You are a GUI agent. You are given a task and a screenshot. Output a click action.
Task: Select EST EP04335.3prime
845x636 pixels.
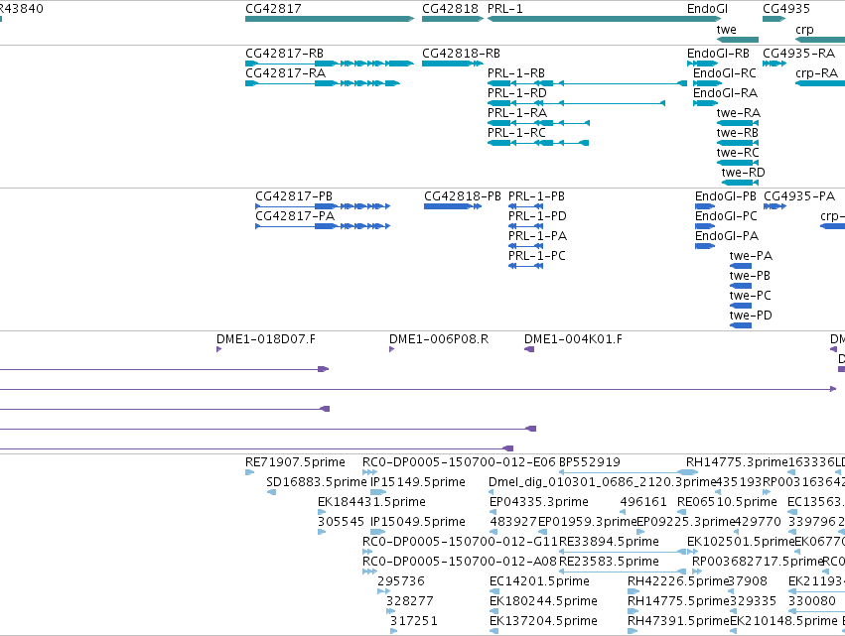(x=539, y=502)
